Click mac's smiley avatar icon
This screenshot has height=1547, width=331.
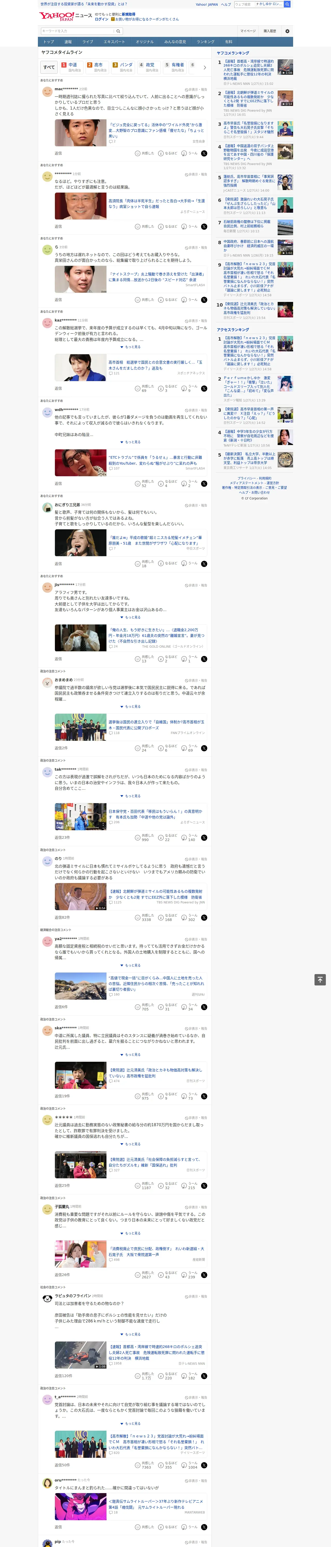point(47,92)
